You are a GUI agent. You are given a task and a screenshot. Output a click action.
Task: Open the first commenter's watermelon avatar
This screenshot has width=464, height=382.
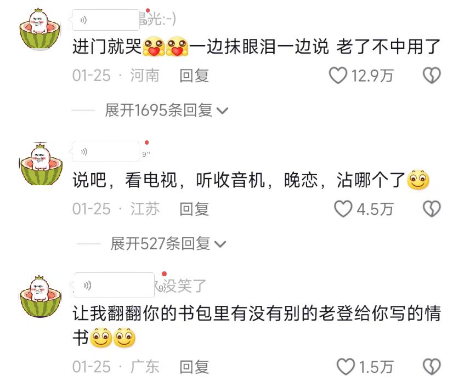(x=39, y=30)
